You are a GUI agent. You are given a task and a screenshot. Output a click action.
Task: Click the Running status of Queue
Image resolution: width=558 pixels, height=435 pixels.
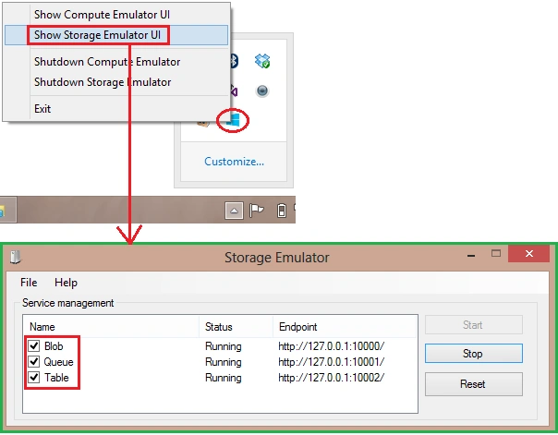point(224,362)
